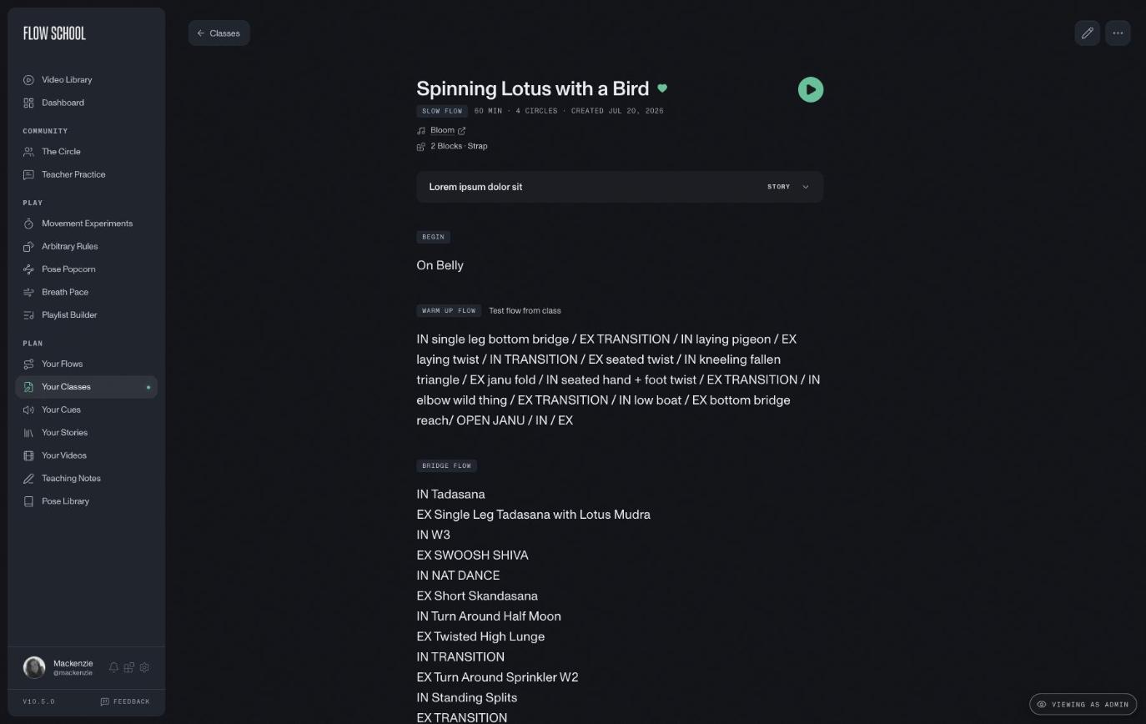The image size is (1146, 724).
Task: Open the settings gear next to Mackenzie
Action: coord(144,667)
